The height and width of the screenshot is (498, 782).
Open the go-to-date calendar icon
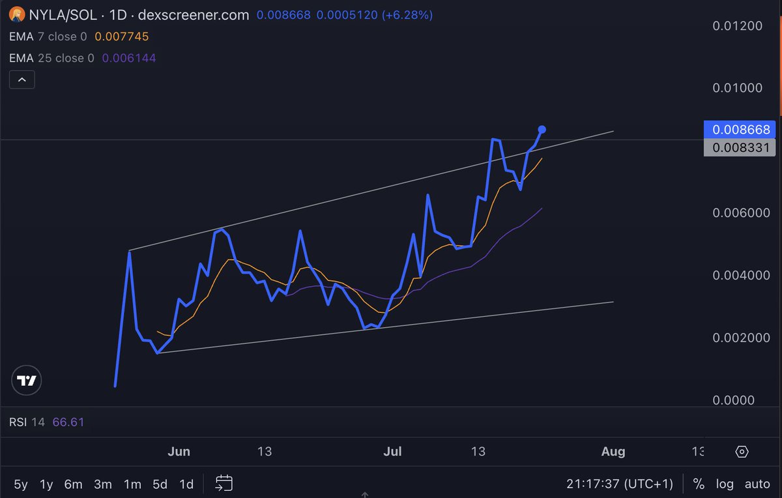(x=224, y=483)
